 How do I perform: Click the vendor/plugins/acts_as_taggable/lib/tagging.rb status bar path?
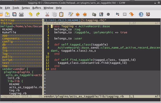(84, 96)
